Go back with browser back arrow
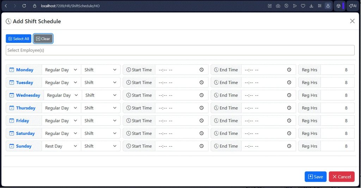The image size is (361, 188). [x=6, y=6]
